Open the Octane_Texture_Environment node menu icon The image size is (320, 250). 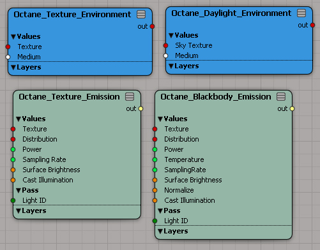[x=141, y=15]
